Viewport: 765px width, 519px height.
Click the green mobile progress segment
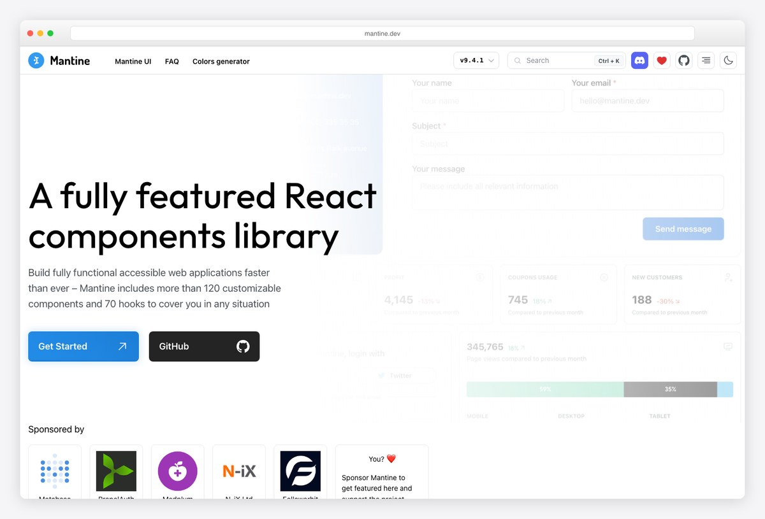tap(545, 389)
